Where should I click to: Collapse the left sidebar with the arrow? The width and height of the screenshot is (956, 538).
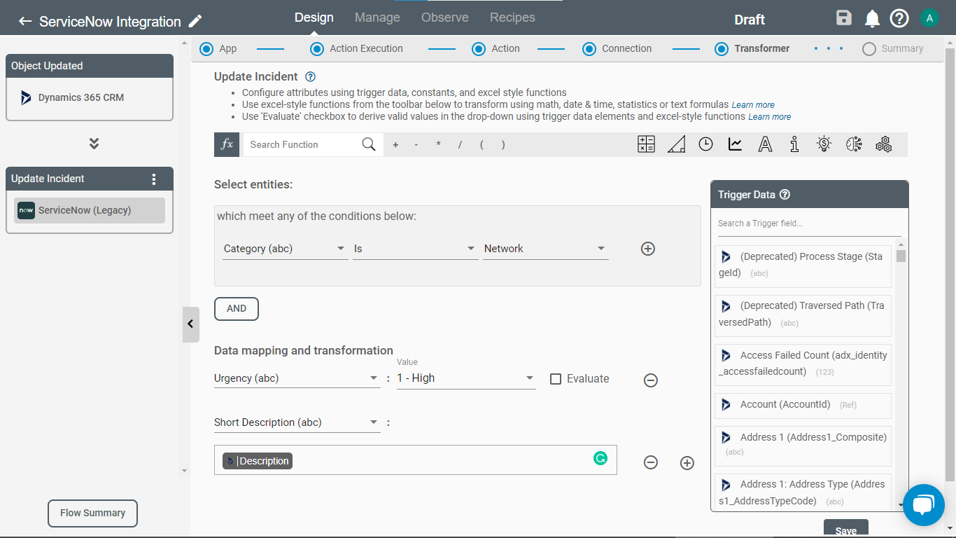coord(190,324)
